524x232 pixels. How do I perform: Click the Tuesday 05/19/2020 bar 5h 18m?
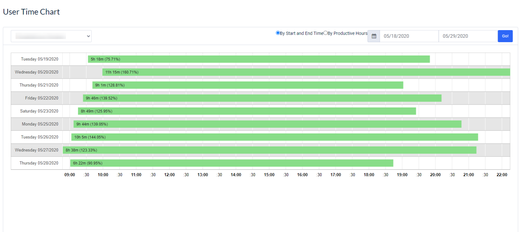[x=259, y=59]
